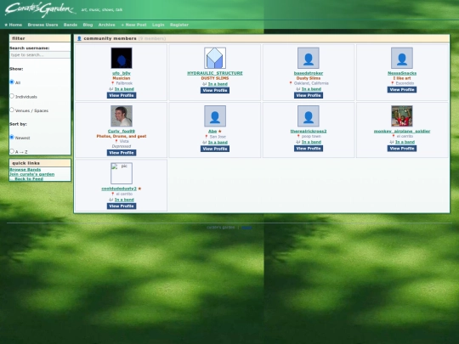Open cooldudedusty2's broken pic avatar
Viewport: 459px width, 344px height.
pyautogui.click(x=122, y=173)
